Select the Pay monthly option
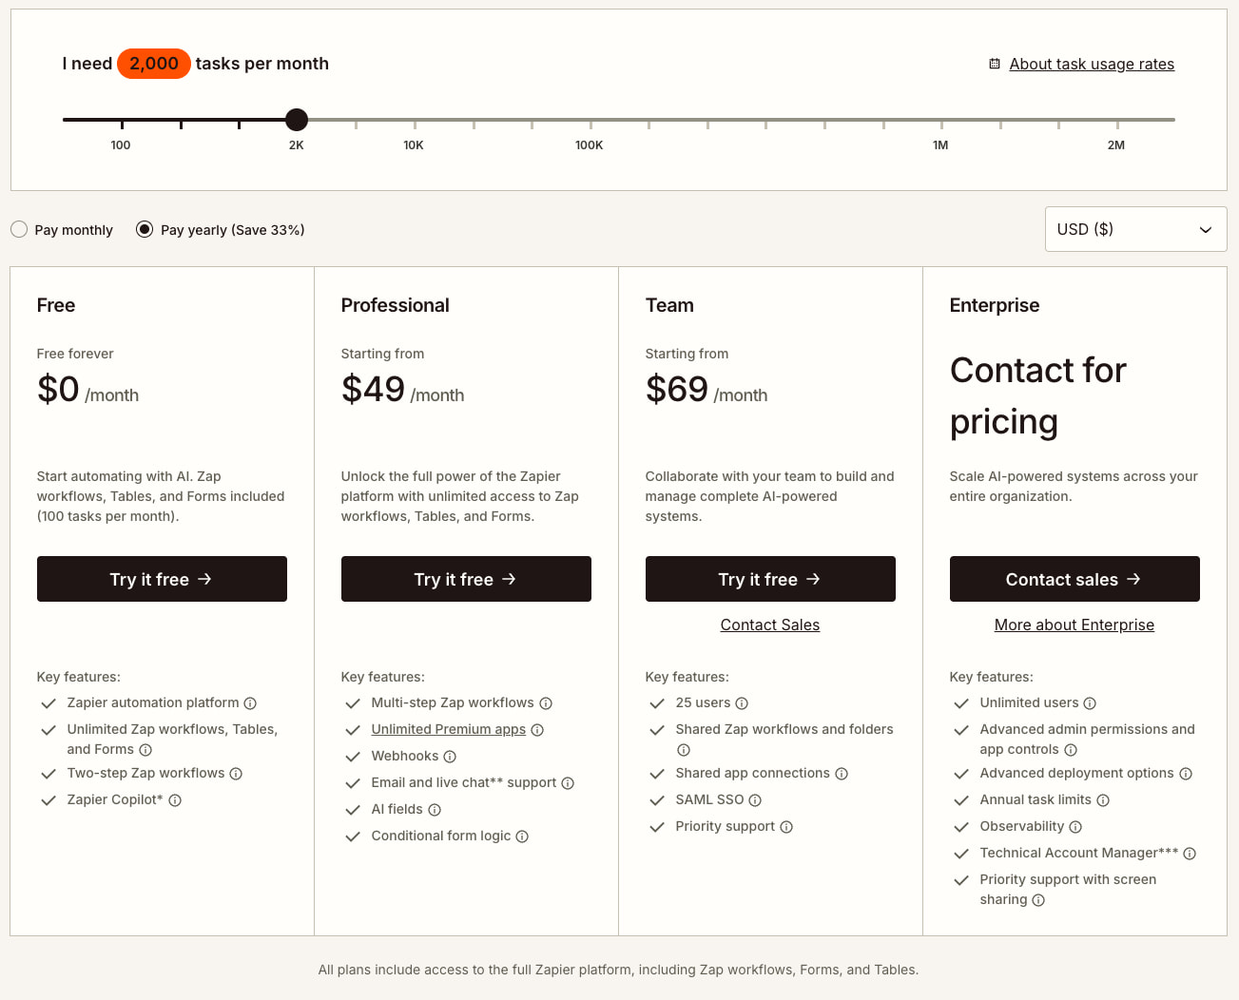Screen dimensions: 1239x1000 point(19,229)
